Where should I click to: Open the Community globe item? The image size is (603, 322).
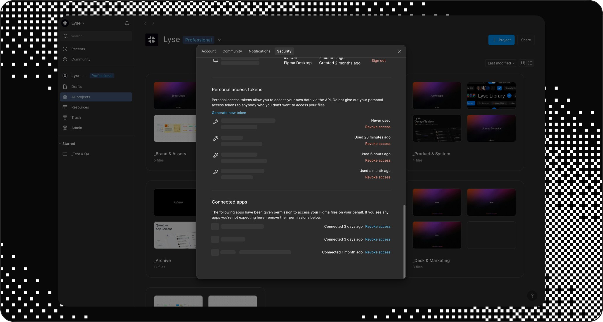coord(81,59)
